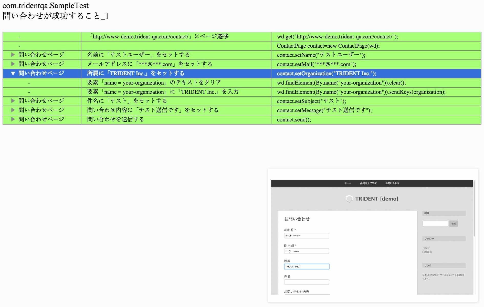
Task: Click the 検索 button beside search box
Action: (x=453, y=224)
